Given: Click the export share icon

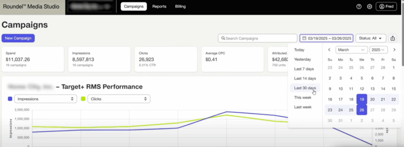Looking at the screenshot, I should pos(393,38).
